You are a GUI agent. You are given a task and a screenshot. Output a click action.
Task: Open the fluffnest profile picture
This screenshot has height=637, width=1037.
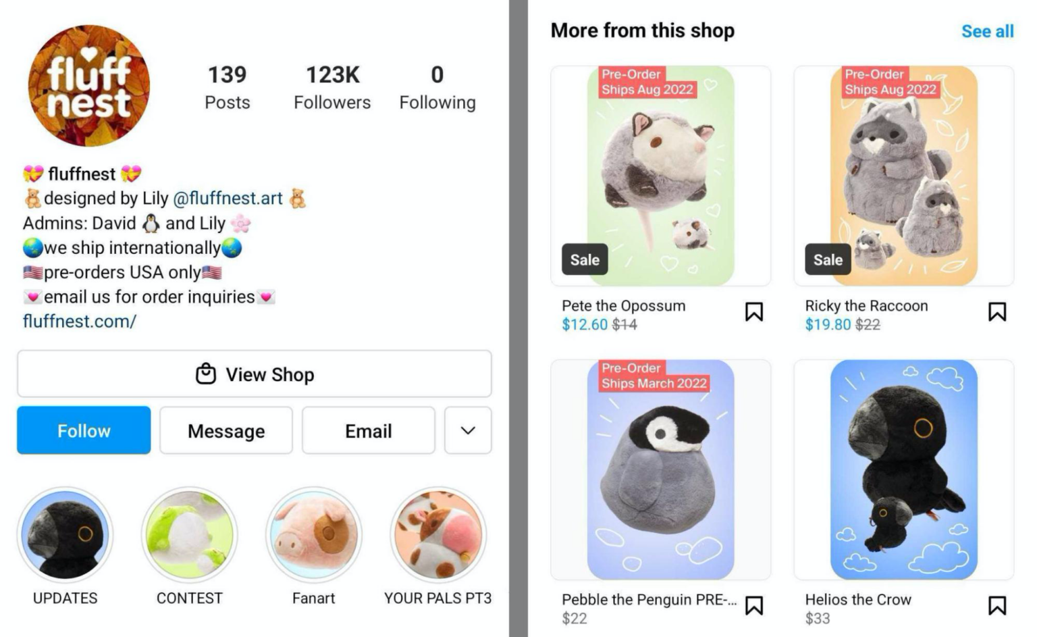coord(87,85)
